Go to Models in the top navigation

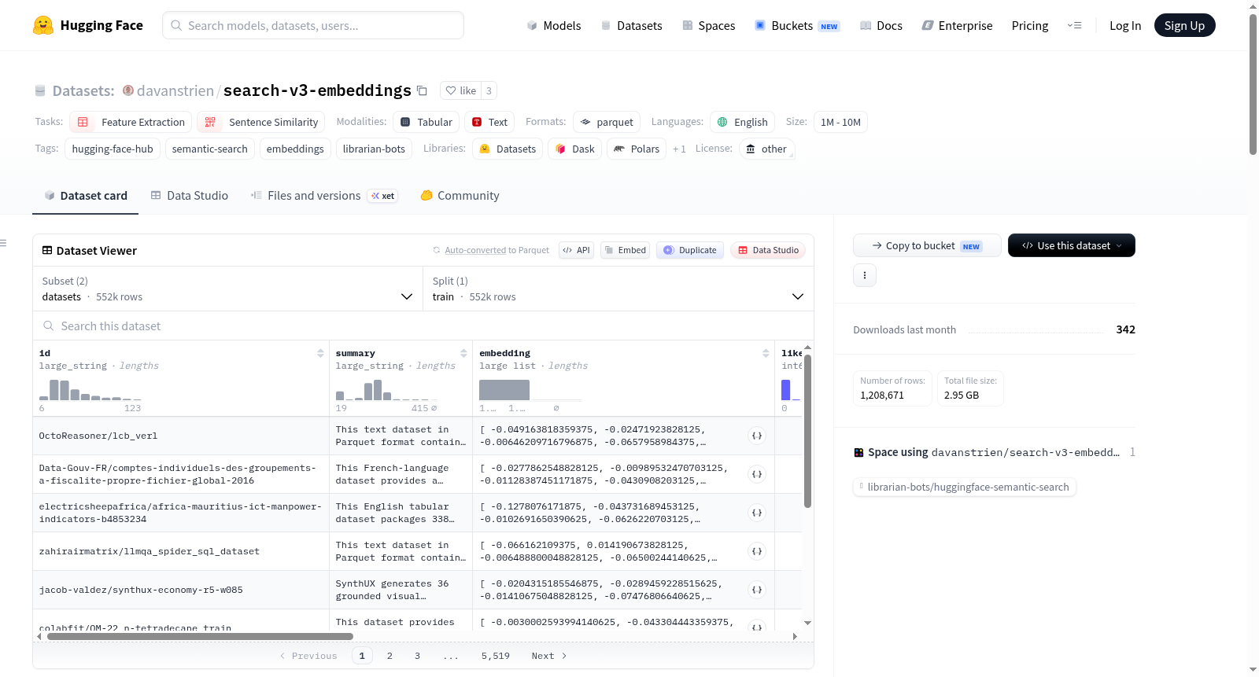[x=554, y=25]
